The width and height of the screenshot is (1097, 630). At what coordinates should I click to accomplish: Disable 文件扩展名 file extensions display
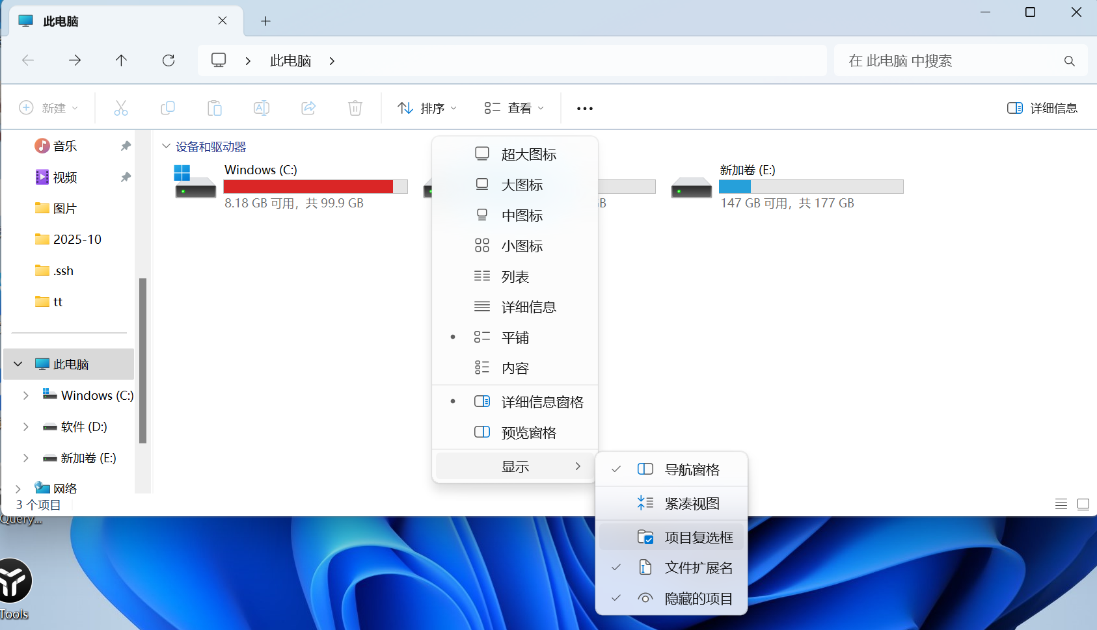(x=698, y=567)
